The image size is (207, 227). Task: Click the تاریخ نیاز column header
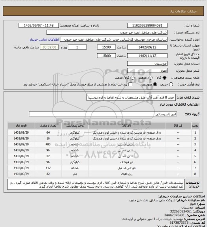coord(21,126)
